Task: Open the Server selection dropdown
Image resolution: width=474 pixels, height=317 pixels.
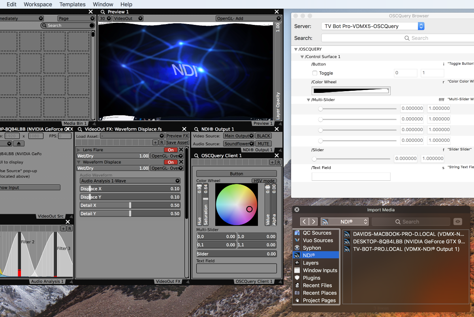Action: tap(372, 26)
